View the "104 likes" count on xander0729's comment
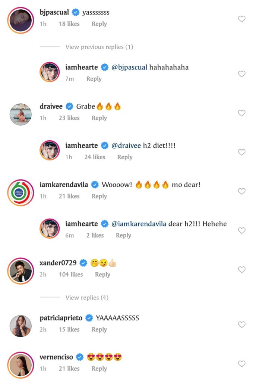259x382 pixels. [70, 275]
